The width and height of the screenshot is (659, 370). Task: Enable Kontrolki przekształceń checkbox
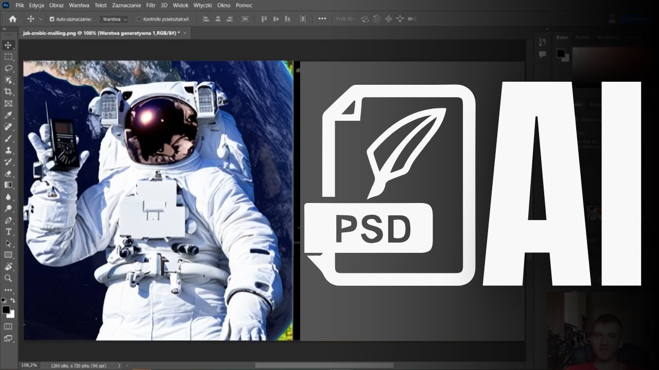point(139,19)
